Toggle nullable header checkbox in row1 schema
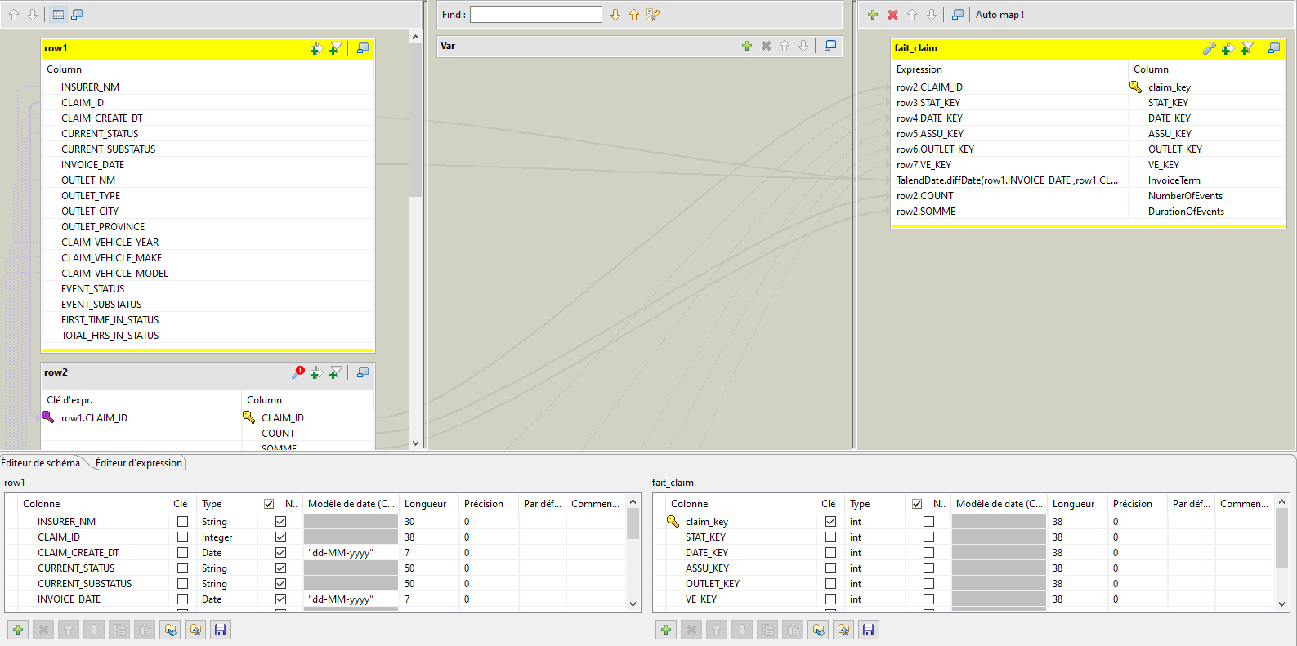 (x=269, y=504)
